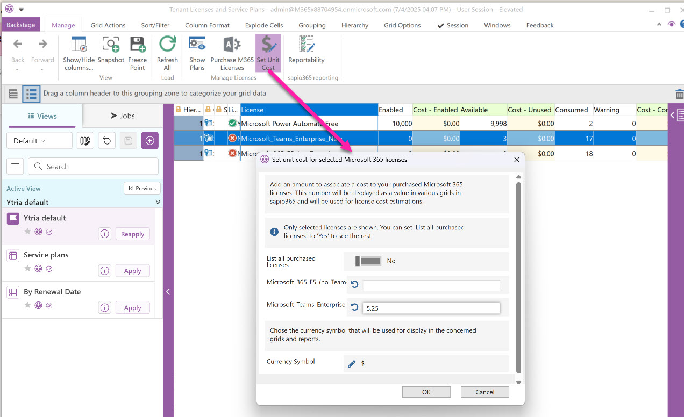
Task: Switch to the Jobs tab
Action: 123,116
